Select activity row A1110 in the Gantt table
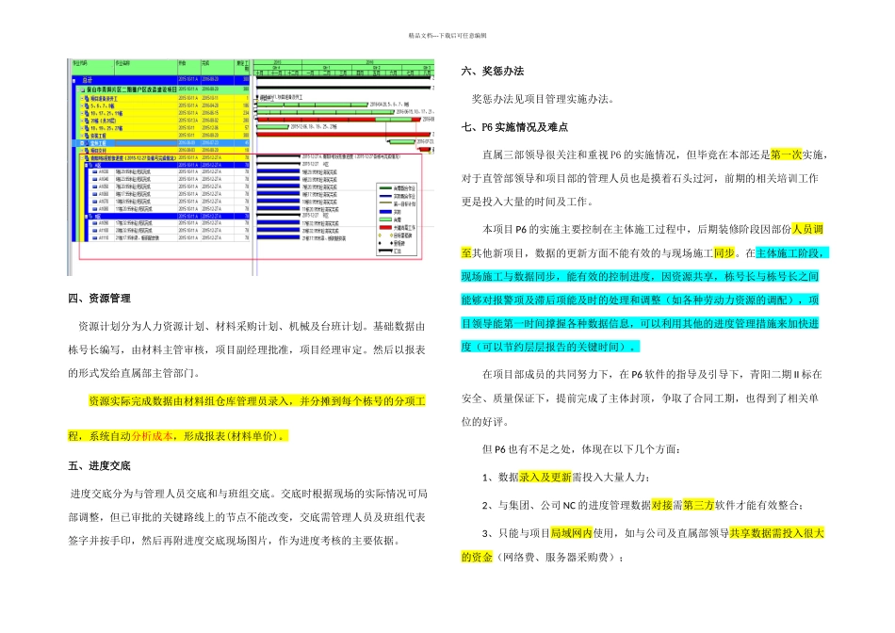 point(168,237)
